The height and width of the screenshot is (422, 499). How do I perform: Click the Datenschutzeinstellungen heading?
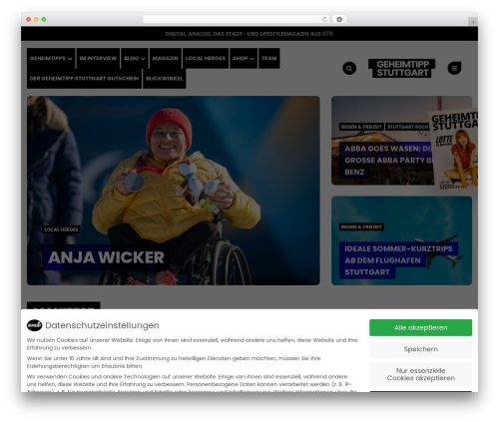pos(102,325)
